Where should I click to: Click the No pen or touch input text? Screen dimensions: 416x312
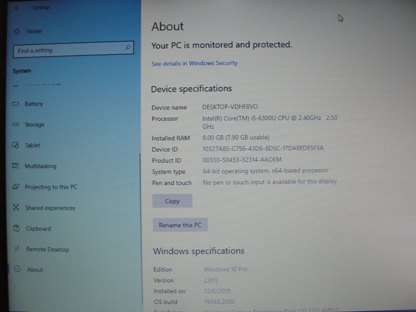[270, 182]
